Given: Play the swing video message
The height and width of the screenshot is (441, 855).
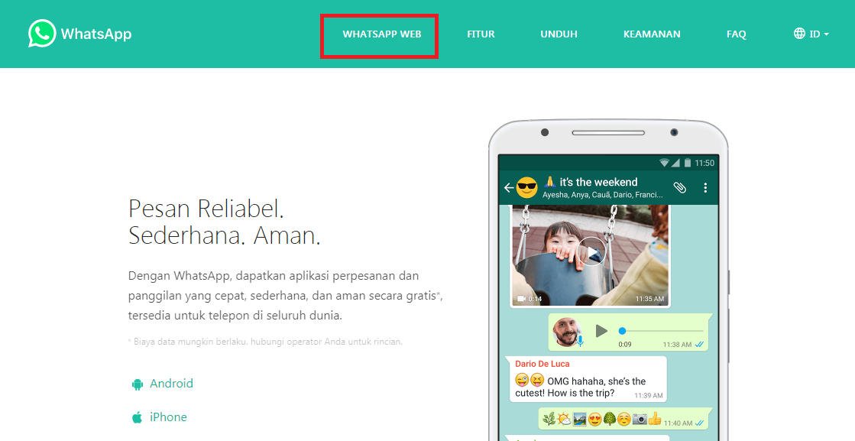Looking at the screenshot, I should 591,252.
